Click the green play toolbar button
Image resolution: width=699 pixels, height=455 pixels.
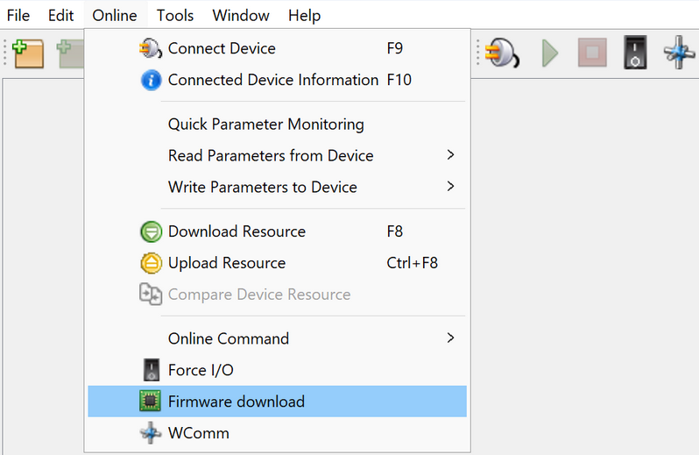pyautogui.click(x=550, y=53)
